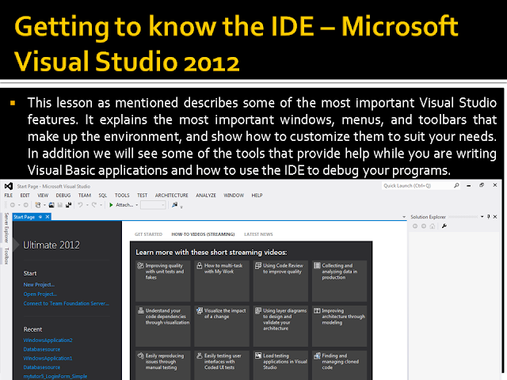
Task: Click the Undo toolbar icon
Action: tap(81, 205)
